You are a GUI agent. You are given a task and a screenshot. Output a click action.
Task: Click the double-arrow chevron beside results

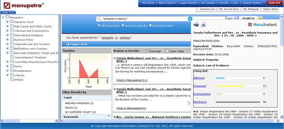[x=189, y=103]
